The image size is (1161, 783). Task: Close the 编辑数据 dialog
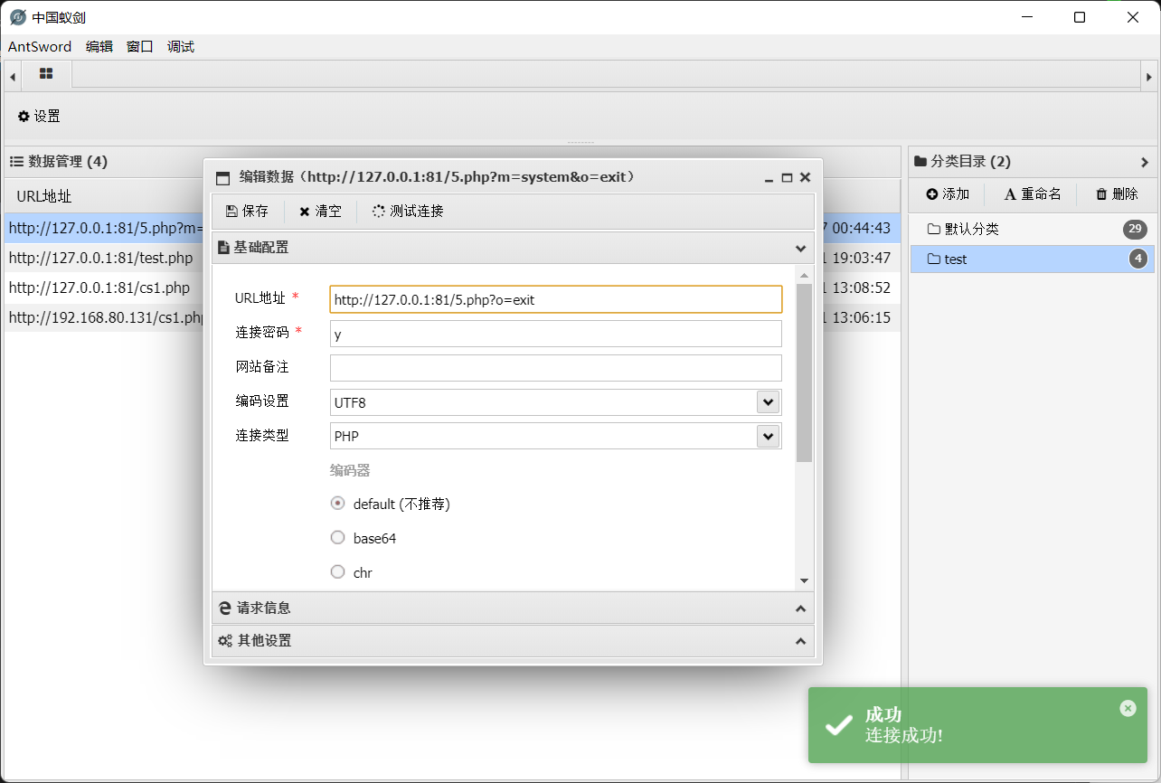(x=805, y=178)
